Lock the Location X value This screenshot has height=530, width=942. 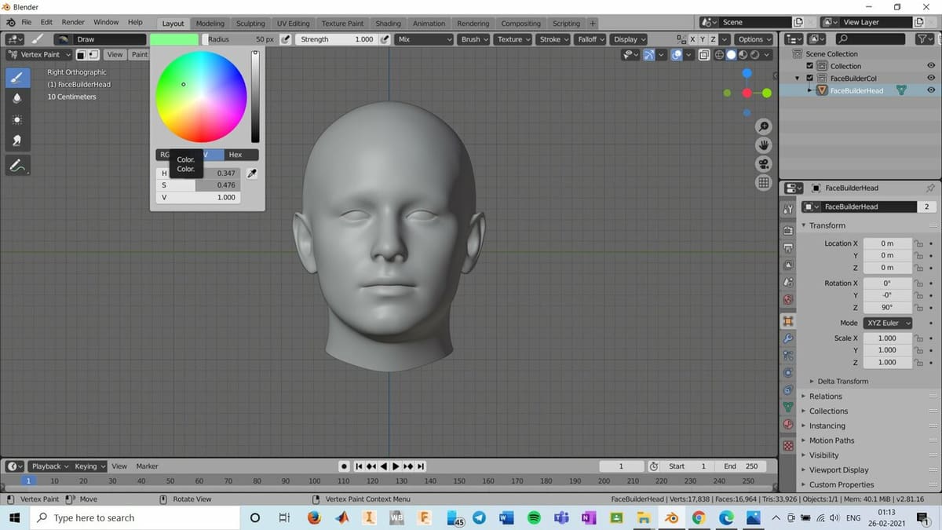[917, 243]
